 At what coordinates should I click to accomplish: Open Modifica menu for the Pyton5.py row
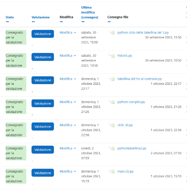coord(68,56)
